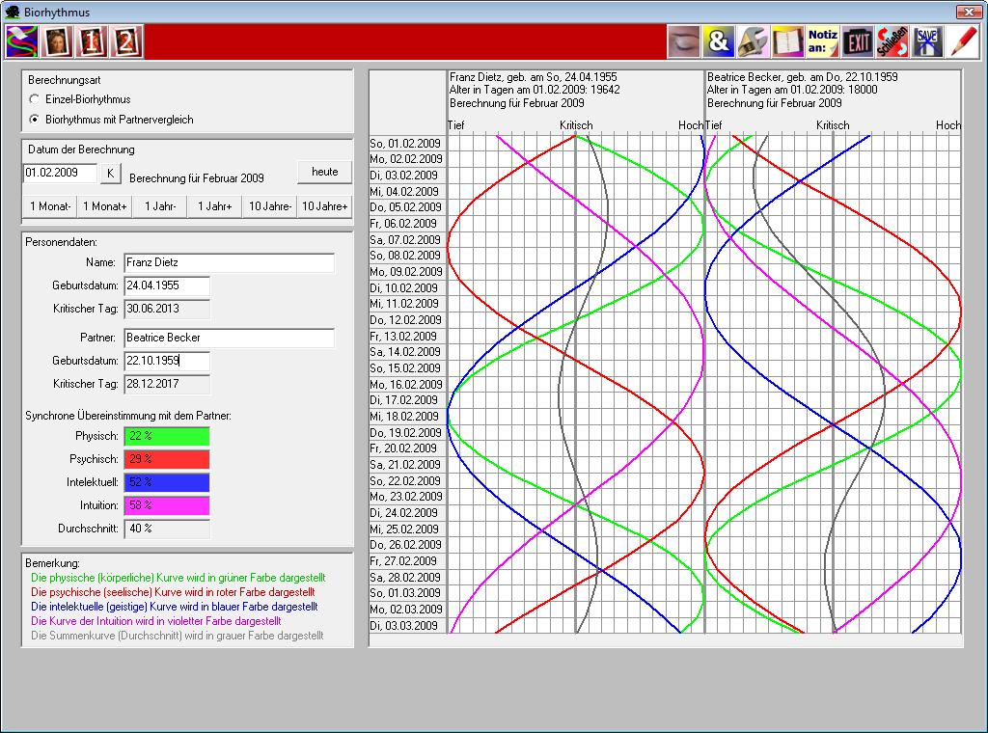The height and width of the screenshot is (733, 988).
Task: Click the green Physisch percentage swatch
Action: [x=166, y=436]
